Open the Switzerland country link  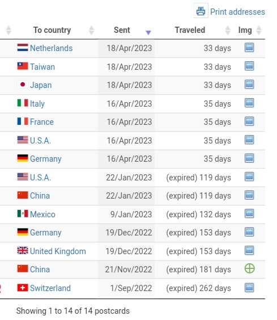pyautogui.click(x=50, y=288)
